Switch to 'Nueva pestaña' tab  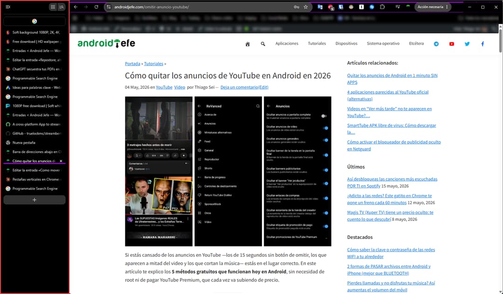[x=34, y=143]
